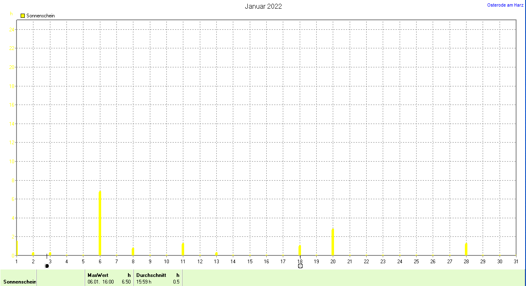Screen dimensions: 526x286
Task: Click the 6.50 maximum value cell
Action: click(126, 282)
